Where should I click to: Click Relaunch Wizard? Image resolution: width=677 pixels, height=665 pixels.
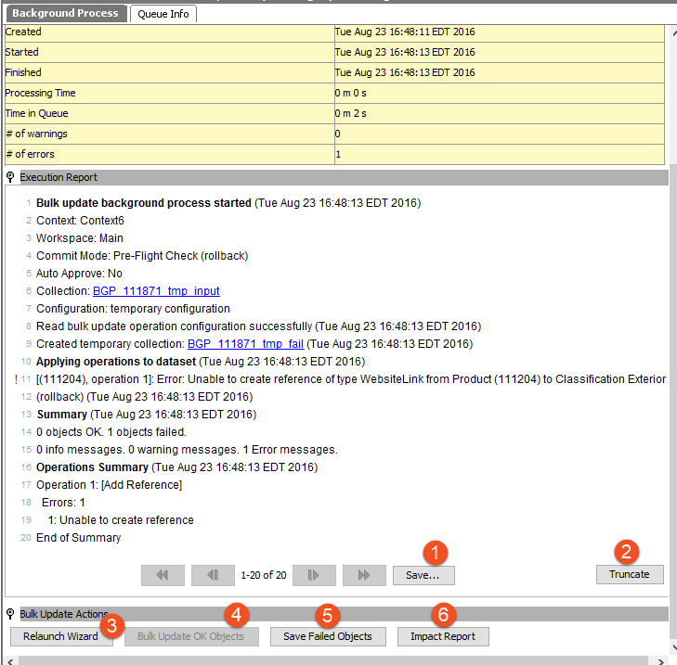60,636
